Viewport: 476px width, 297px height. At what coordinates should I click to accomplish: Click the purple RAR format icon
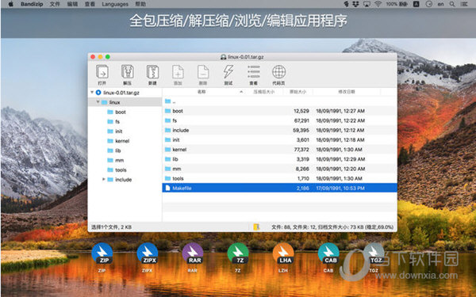click(x=193, y=253)
